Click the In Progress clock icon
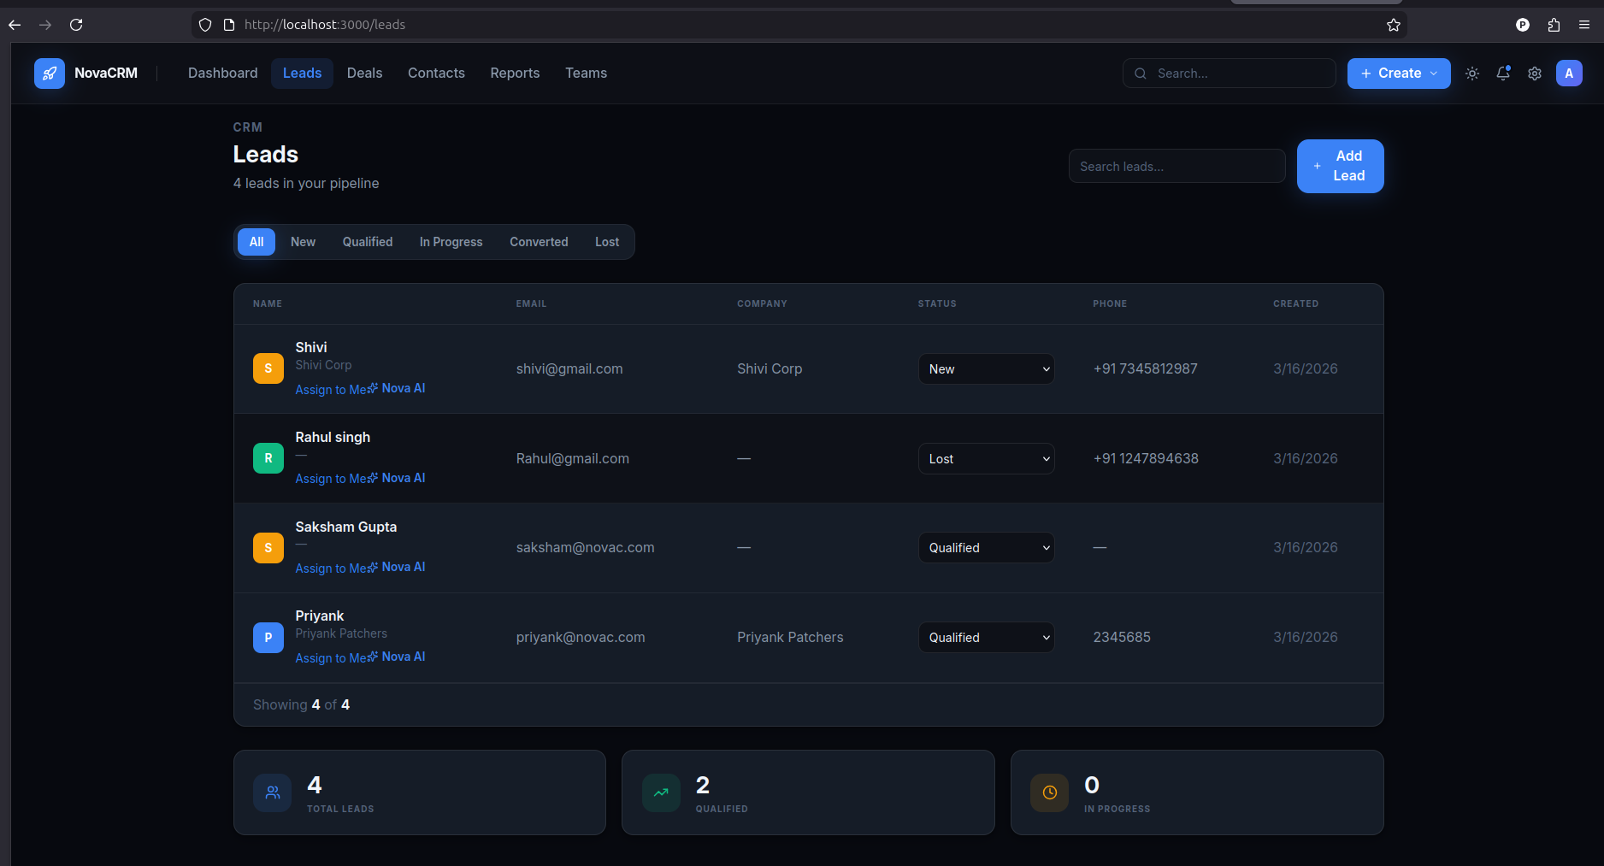1604x866 pixels. click(x=1050, y=792)
